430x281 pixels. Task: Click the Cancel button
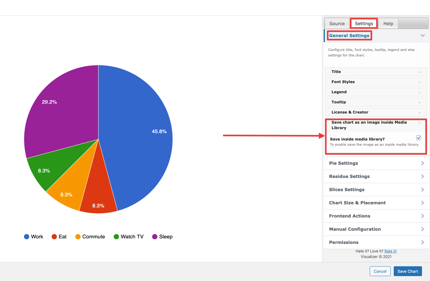(380, 271)
